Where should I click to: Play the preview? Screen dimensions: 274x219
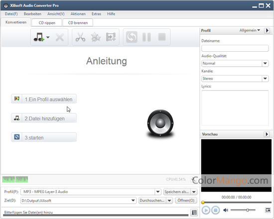pyautogui.click(x=206, y=210)
